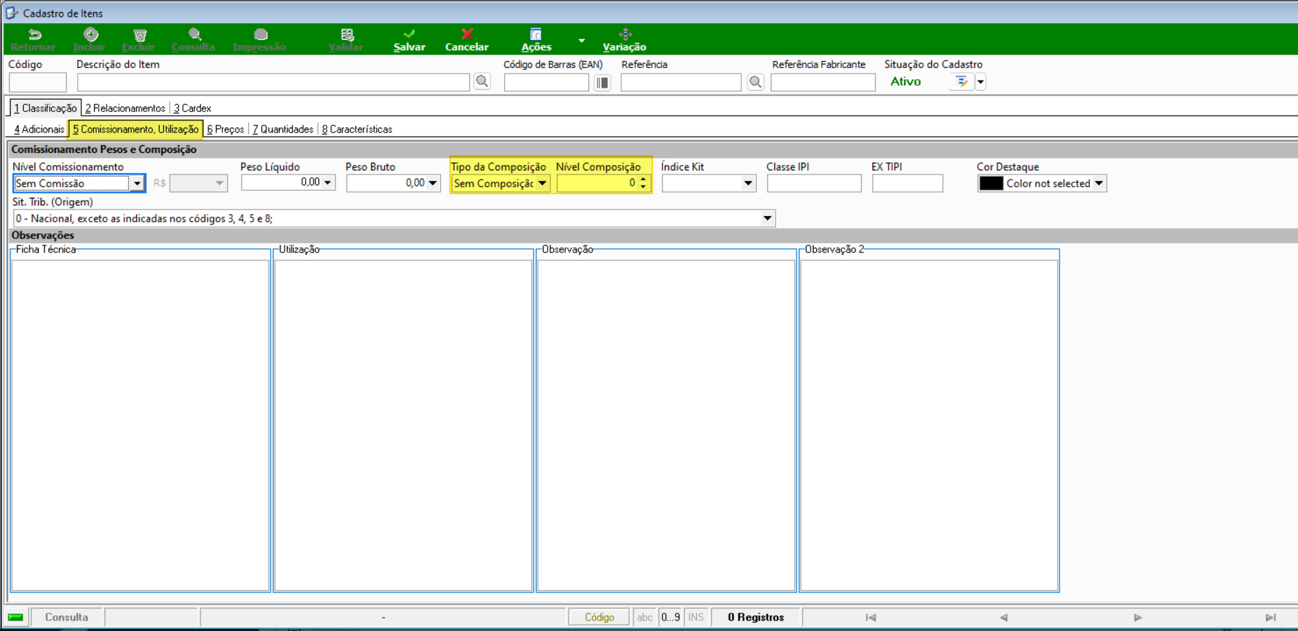
Task: Toggle the INS indicator in status bar
Action: click(696, 617)
